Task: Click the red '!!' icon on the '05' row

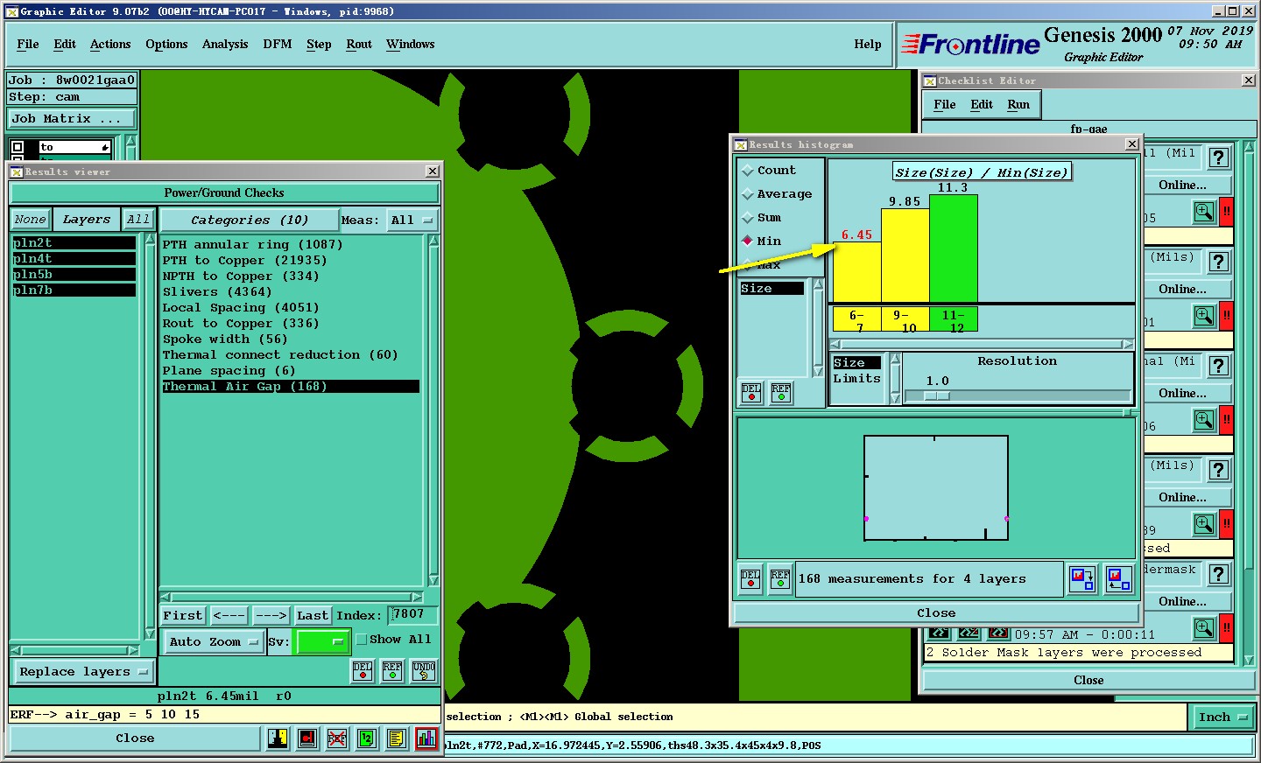Action: [1226, 211]
